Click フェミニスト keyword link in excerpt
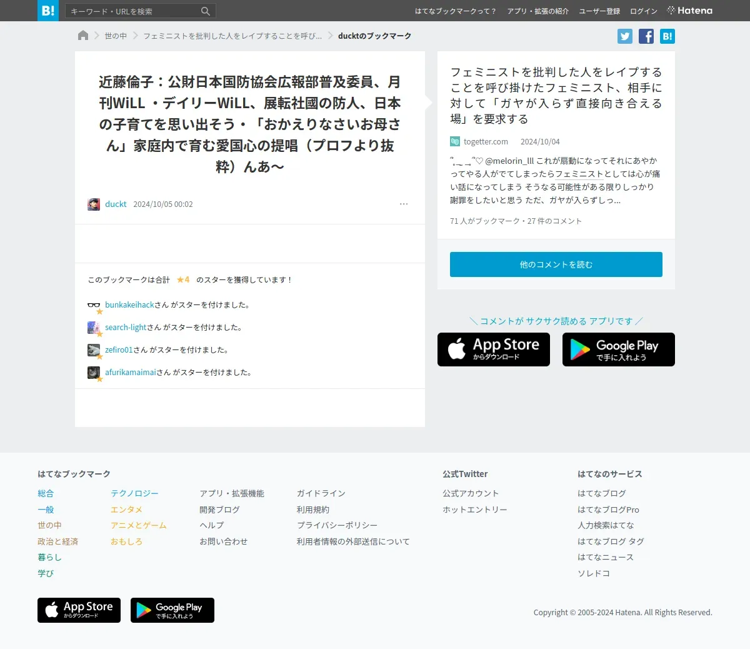750x649 pixels. coord(579,174)
